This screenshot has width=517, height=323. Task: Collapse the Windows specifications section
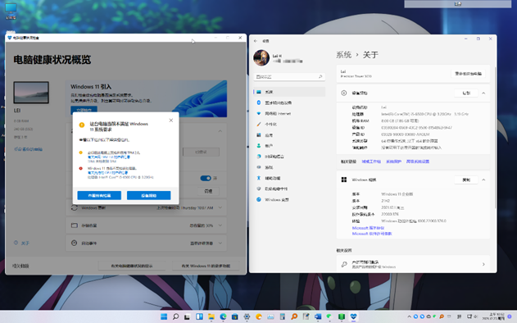[x=483, y=180]
